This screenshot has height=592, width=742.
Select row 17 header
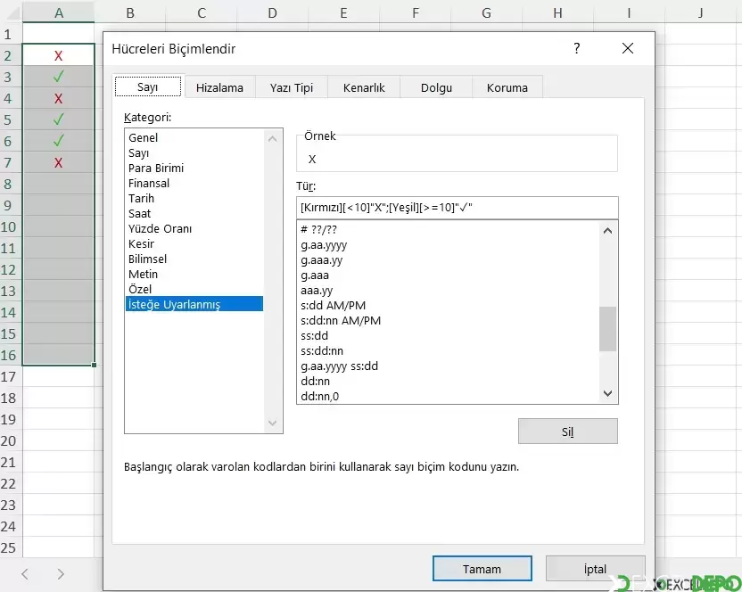(8, 376)
